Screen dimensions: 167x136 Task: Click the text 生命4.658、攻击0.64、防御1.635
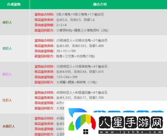tap(80, 72)
